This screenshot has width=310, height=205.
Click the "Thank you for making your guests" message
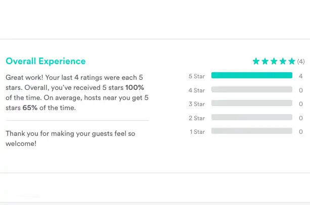click(70, 138)
